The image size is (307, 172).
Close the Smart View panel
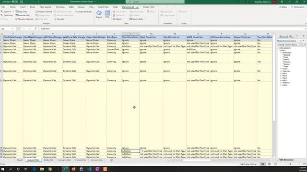(304, 36)
